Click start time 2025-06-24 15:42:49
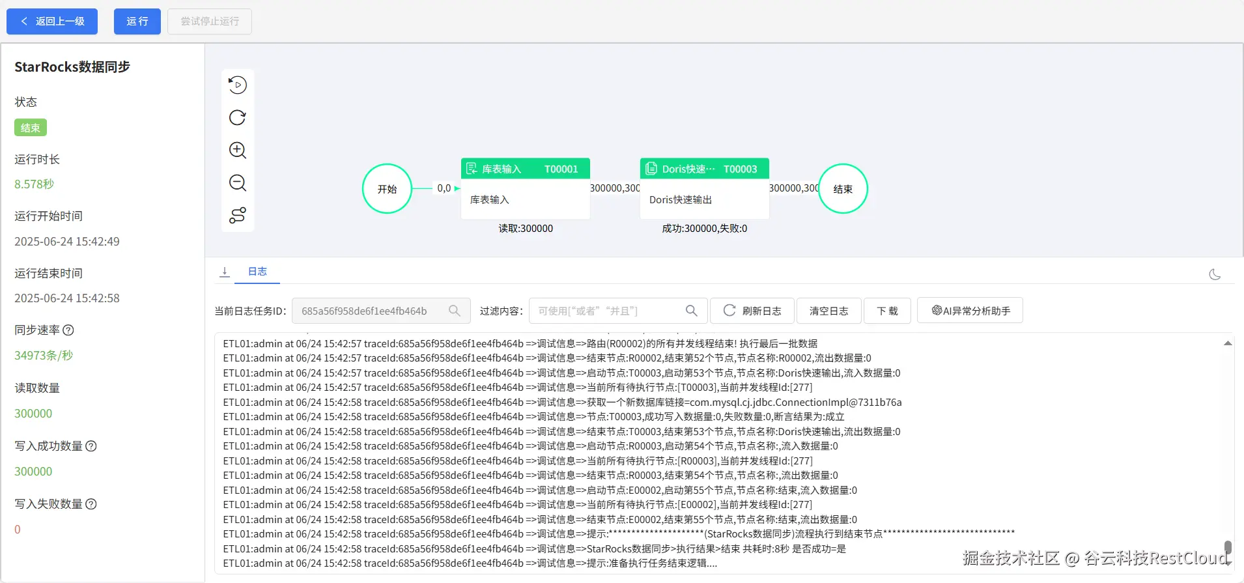This screenshot has height=583, width=1244. click(67, 242)
